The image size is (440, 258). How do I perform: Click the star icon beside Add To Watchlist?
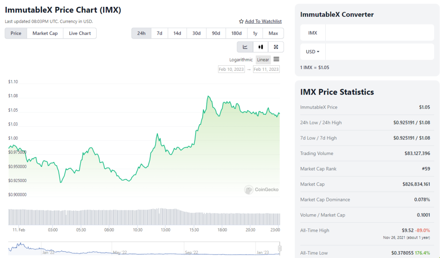241,21
